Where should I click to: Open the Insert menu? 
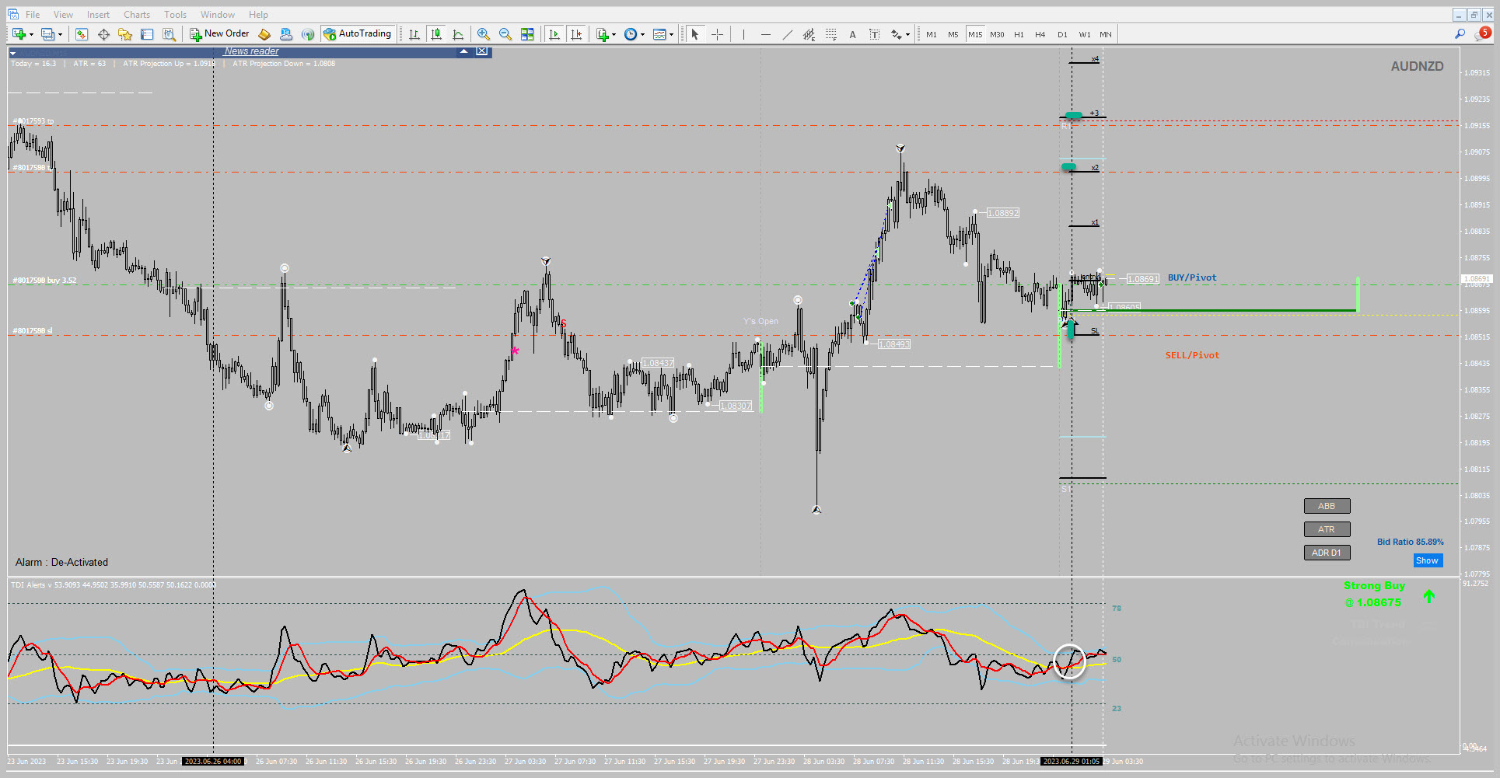98,15
